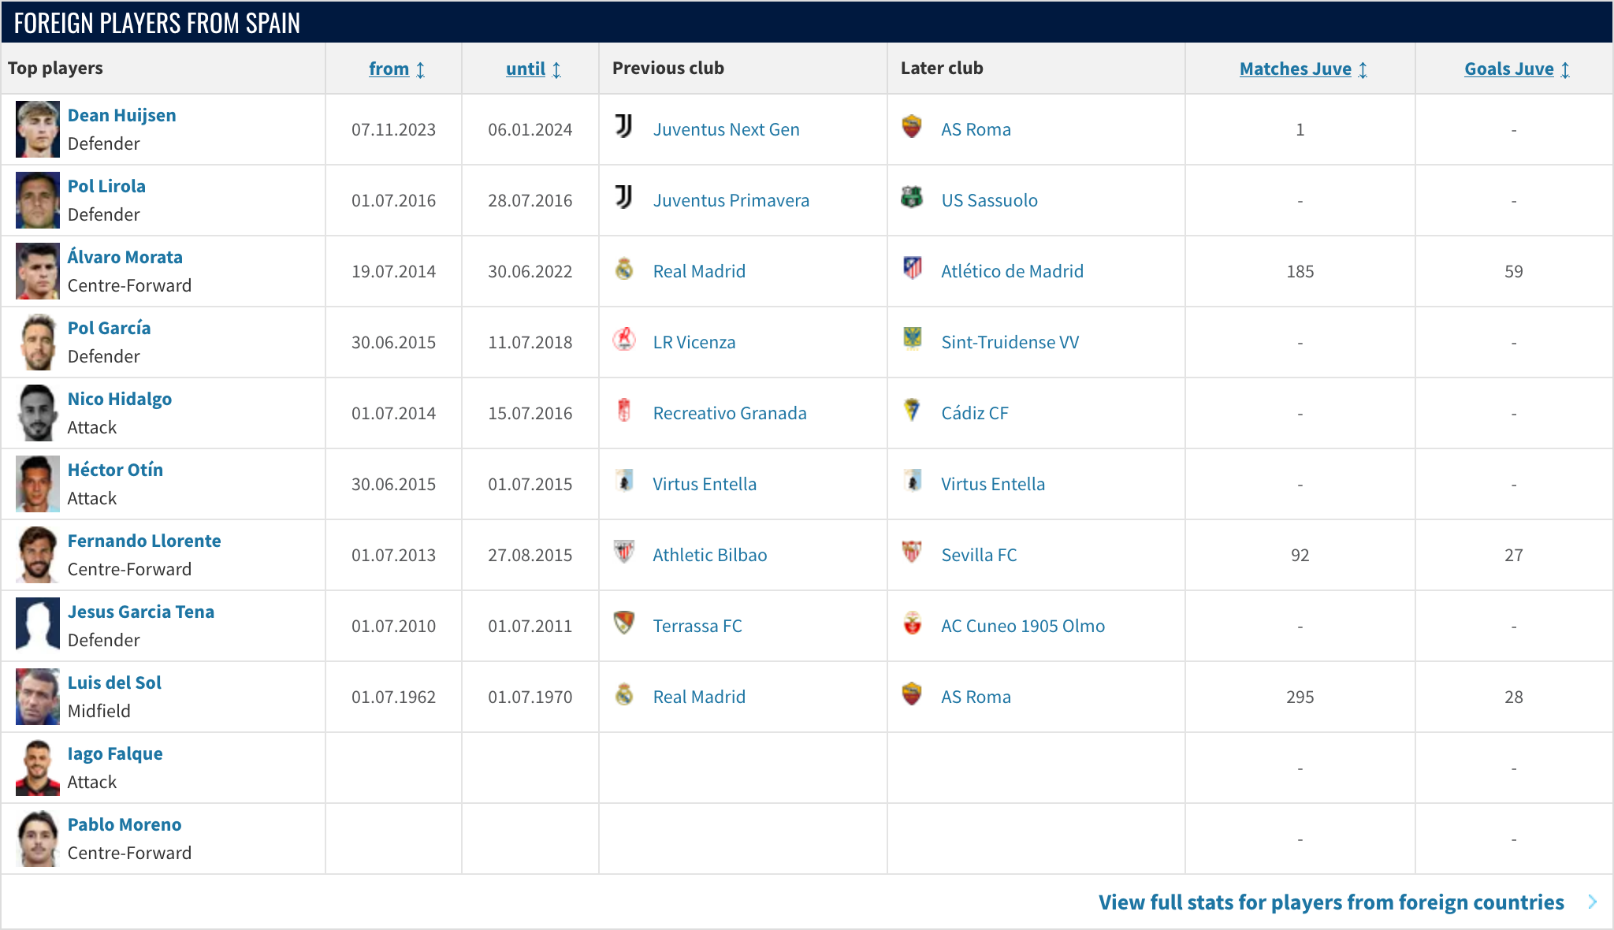Click the Atlético de Madrid crest icon
The height and width of the screenshot is (930, 1614).
[x=912, y=269]
